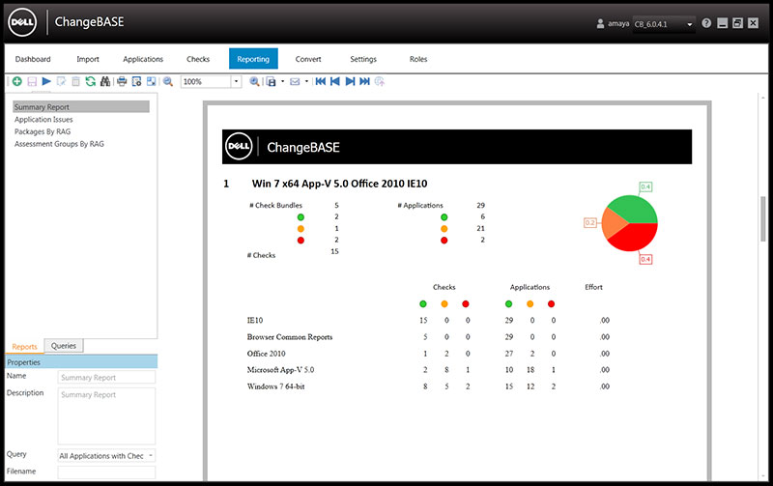Run the report with the blue play icon

coord(46,81)
